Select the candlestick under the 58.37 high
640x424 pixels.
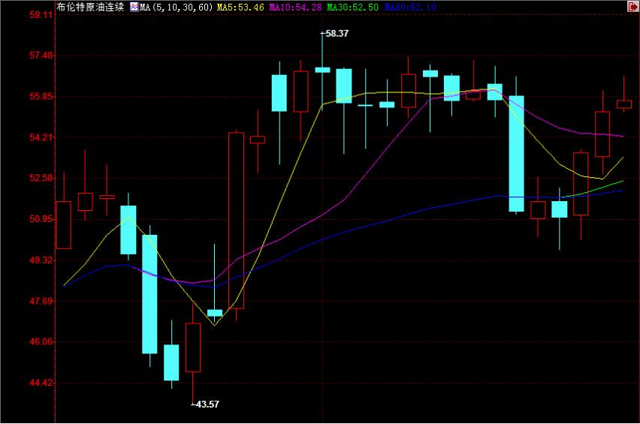(x=322, y=70)
